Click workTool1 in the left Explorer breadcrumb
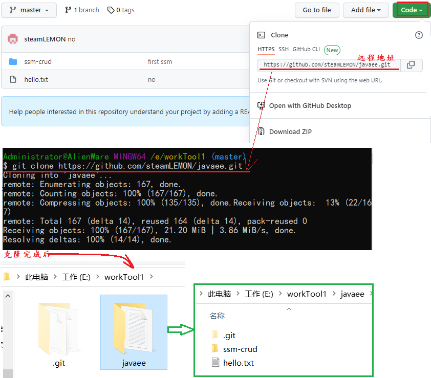Screen dimensions: 431x378 124,277
